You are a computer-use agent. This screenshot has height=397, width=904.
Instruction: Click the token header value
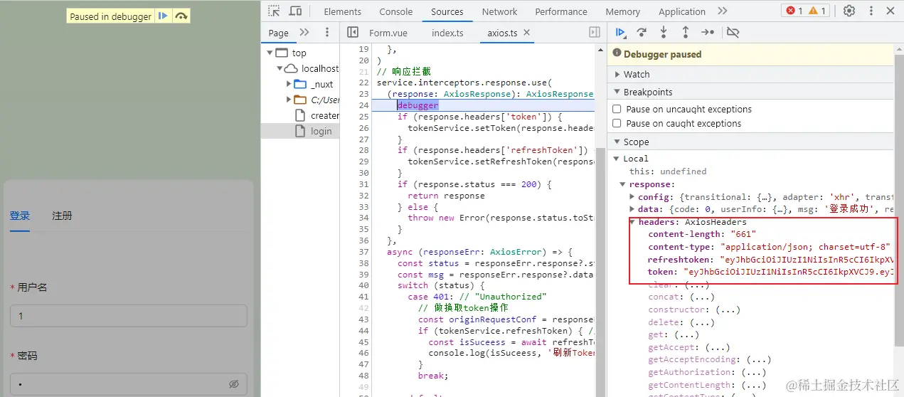pyautogui.click(x=787, y=272)
